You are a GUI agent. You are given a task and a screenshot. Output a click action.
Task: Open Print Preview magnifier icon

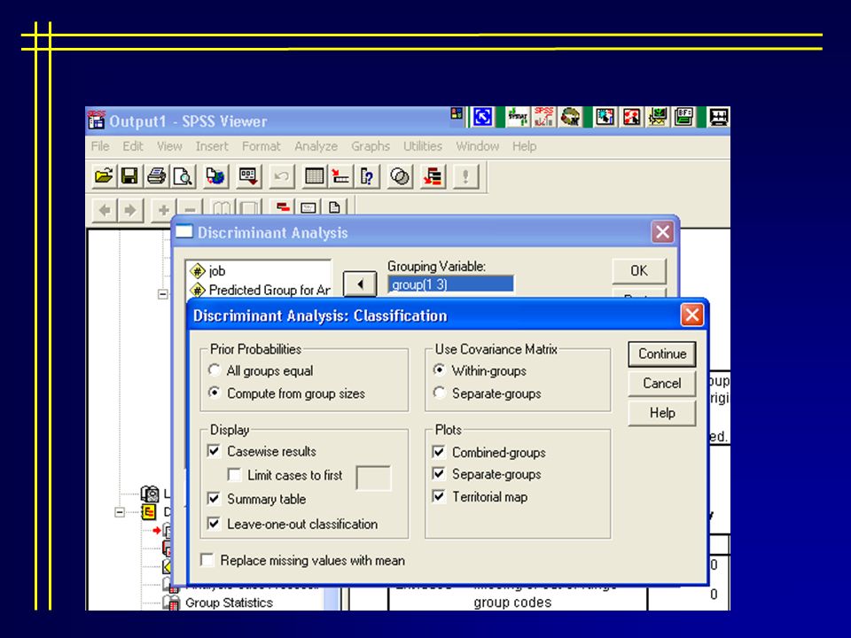click(x=183, y=175)
